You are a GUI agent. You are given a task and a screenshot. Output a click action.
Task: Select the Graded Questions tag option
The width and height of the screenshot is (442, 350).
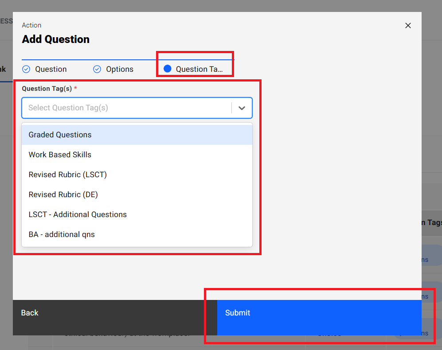[60, 135]
